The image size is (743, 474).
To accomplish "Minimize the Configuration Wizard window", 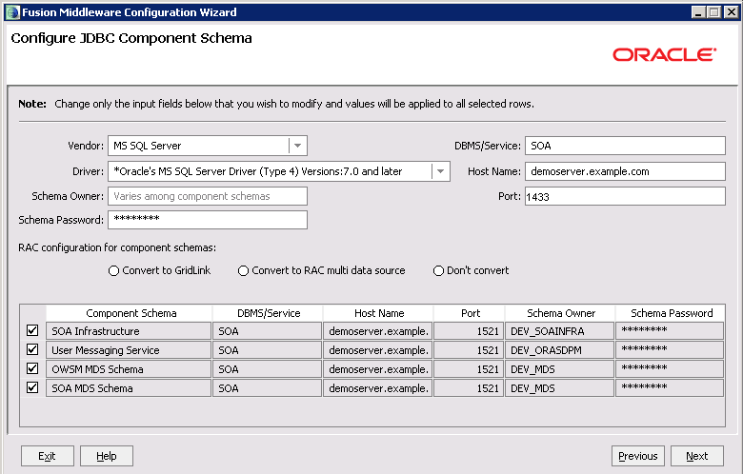I will click(x=698, y=12).
